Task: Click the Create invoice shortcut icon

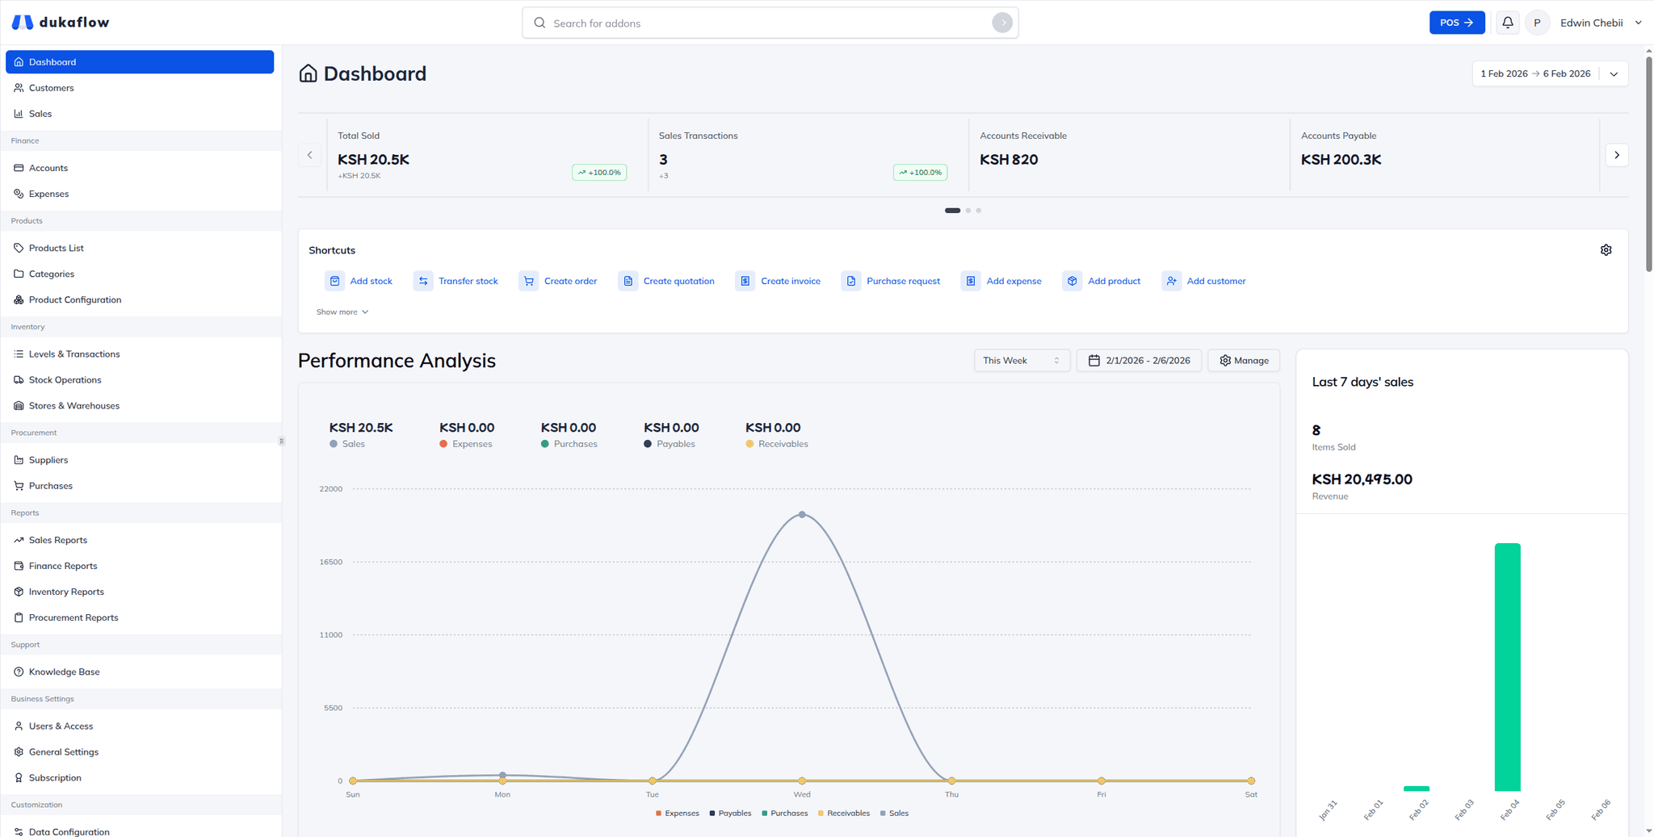Action: pyautogui.click(x=745, y=280)
